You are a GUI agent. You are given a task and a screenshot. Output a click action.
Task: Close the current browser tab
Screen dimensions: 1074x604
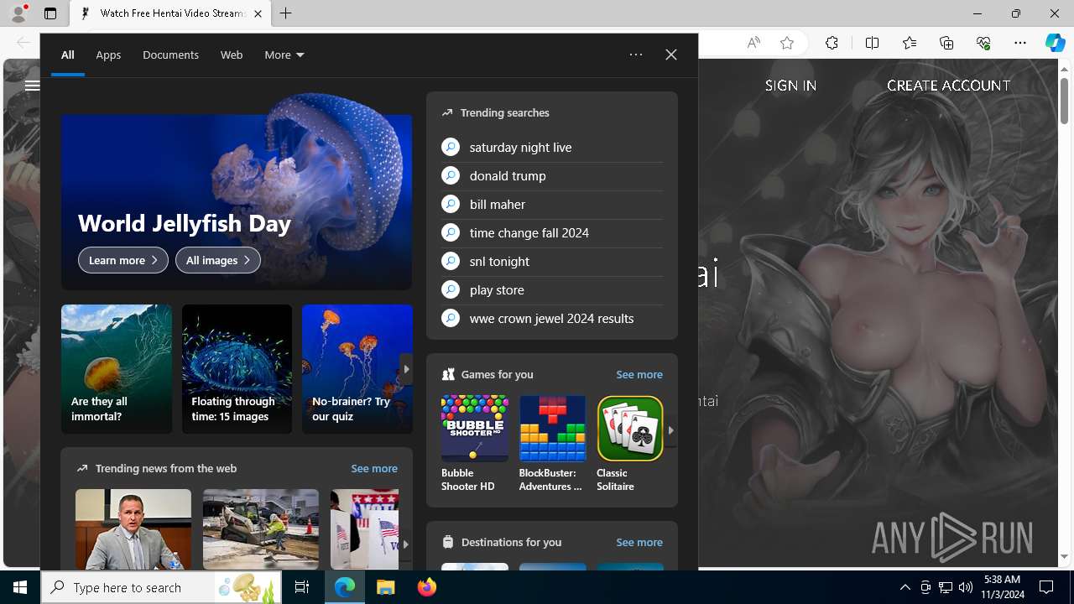point(258,13)
